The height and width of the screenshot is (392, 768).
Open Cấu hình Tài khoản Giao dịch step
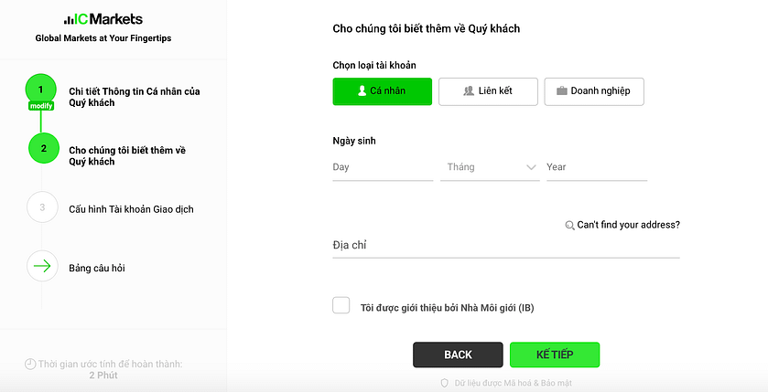click(131, 208)
